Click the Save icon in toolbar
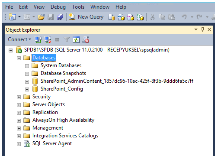This screenshot has width=218, height=156. (51, 17)
